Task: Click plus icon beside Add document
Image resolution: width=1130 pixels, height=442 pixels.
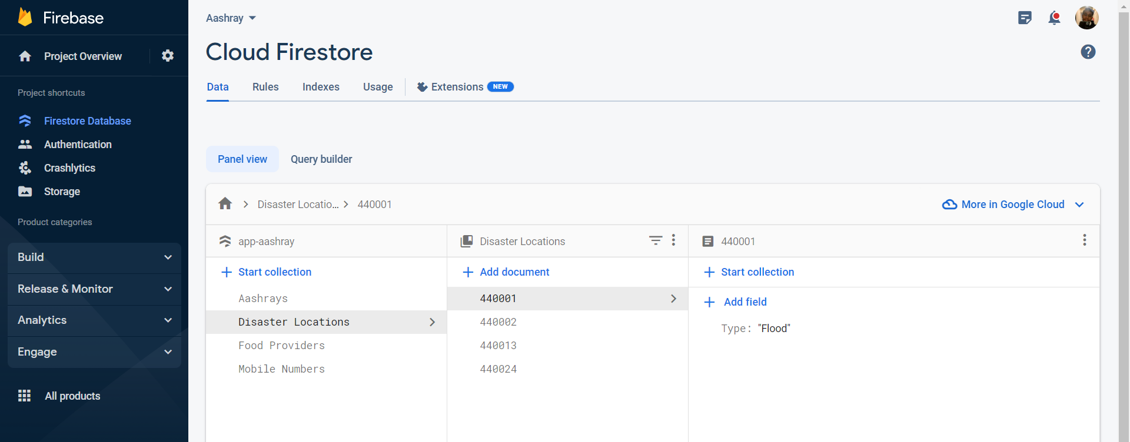Action: pyautogui.click(x=468, y=272)
